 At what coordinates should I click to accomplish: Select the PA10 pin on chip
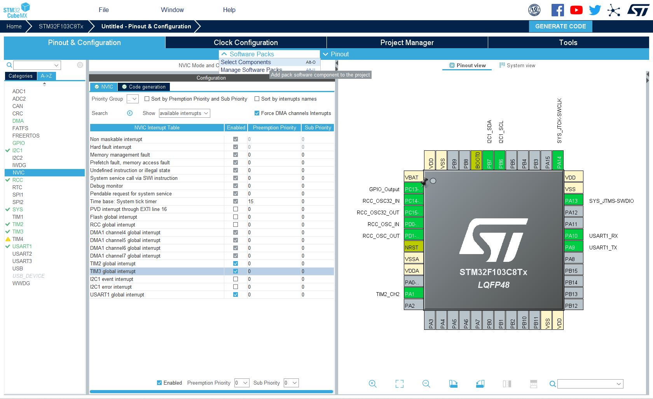[x=573, y=236]
